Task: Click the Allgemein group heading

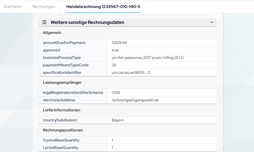Action: (52, 33)
